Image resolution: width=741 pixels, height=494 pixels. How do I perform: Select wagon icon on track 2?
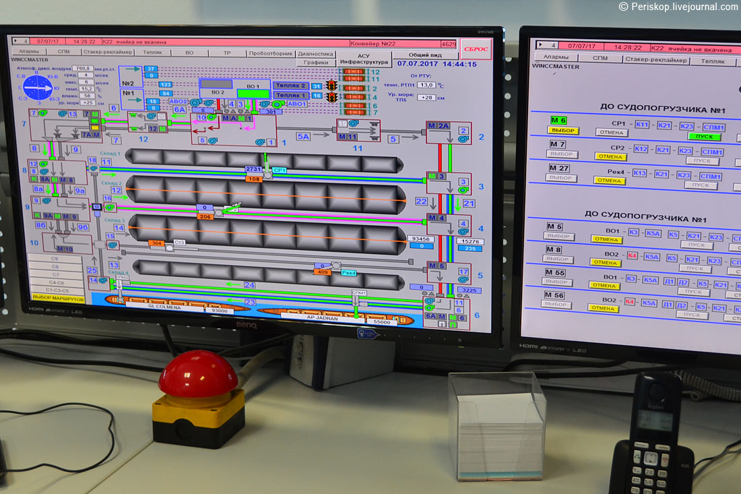354,88
